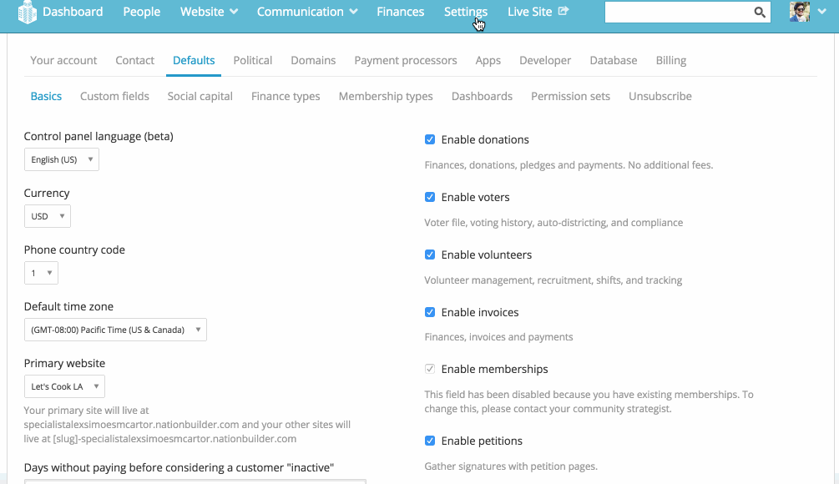
Task: Open the Membership types sub-tab
Action: (386, 96)
